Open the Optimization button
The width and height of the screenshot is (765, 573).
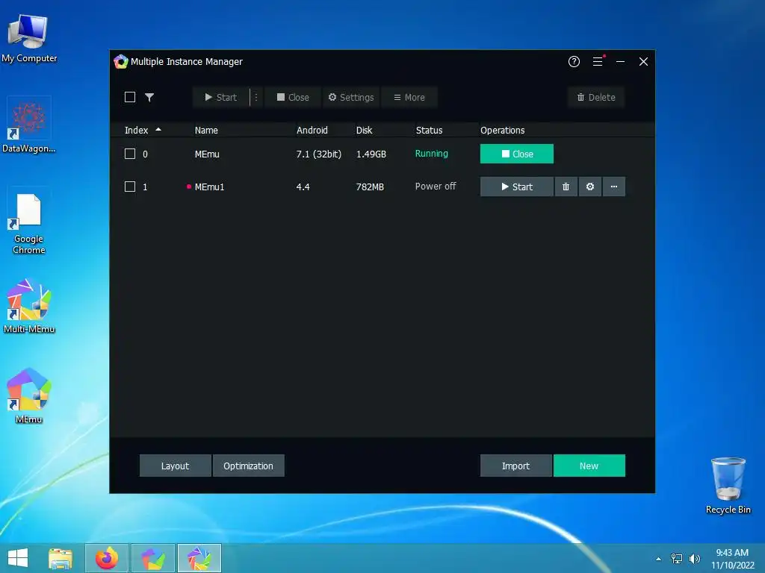[x=248, y=466]
